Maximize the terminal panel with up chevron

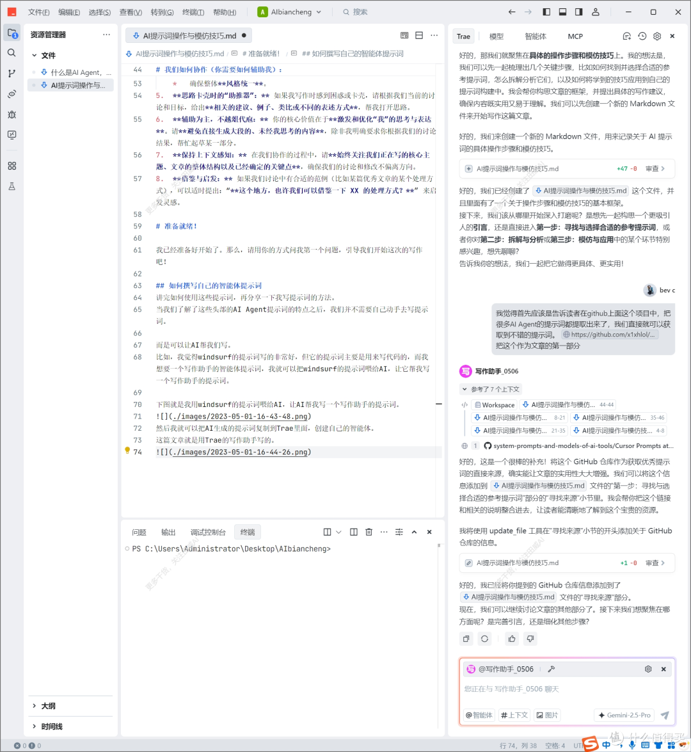pos(415,532)
